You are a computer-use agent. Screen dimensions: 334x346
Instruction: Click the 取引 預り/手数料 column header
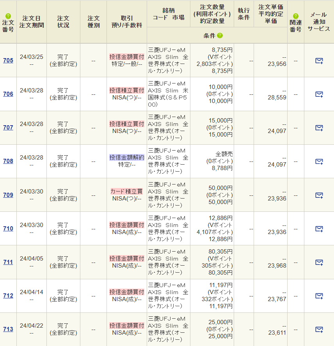[x=127, y=21]
